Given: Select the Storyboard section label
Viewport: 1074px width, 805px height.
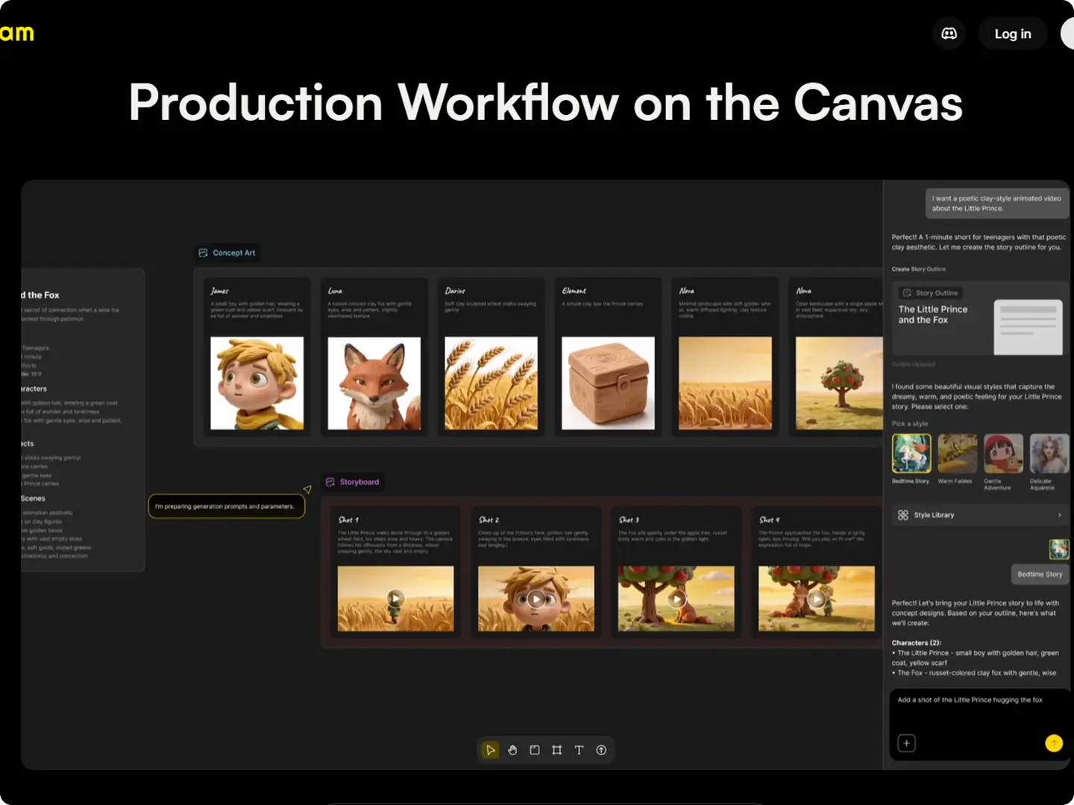Looking at the screenshot, I should pyautogui.click(x=352, y=482).
